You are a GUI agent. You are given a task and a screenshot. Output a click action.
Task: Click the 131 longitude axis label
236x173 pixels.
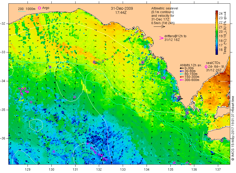pos(75,170)
